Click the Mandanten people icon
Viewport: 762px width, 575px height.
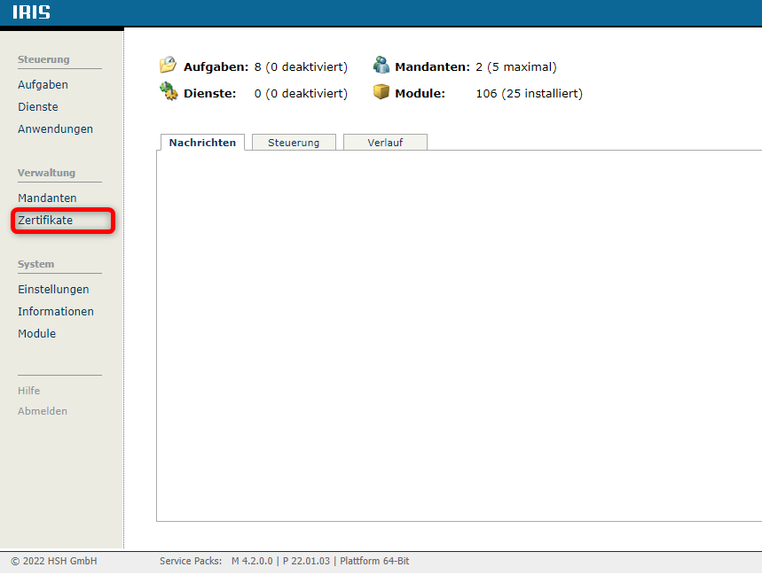click(381, 66)
